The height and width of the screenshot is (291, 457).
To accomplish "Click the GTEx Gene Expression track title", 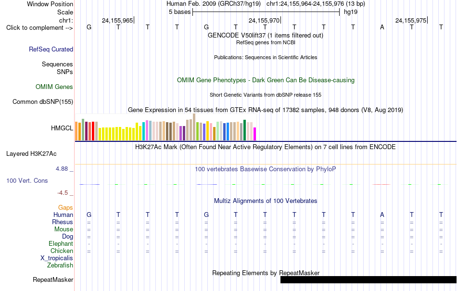I will tap(266, 110).
